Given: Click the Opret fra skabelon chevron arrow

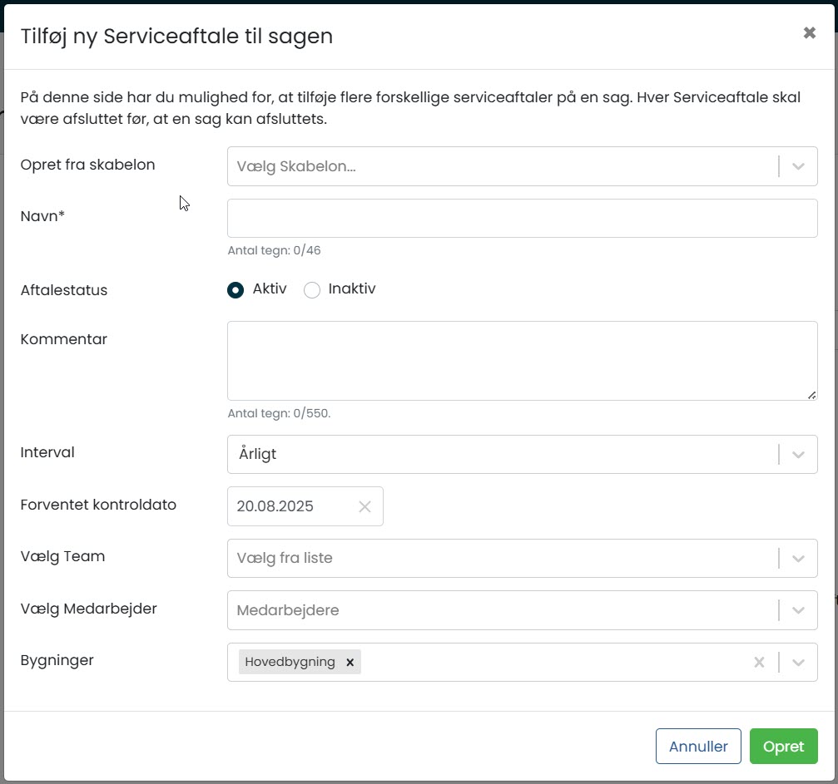Looking at the screenshot, I should (798, 166).
